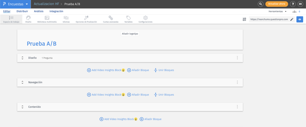306x127 pixels.
Task: Open the Variables tag tool
Action: 129,19
